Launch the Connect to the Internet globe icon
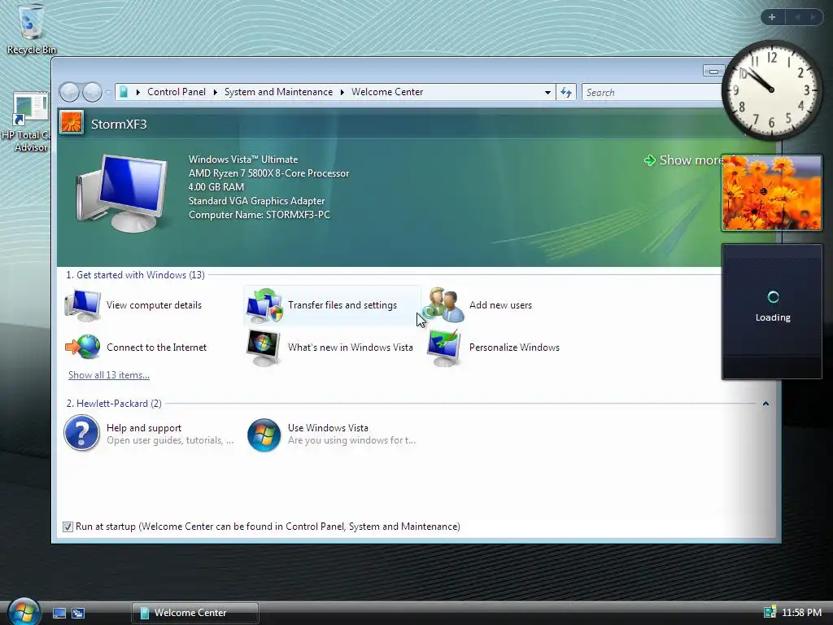This screenshot has width=833, height=625. tap(82, 347)
